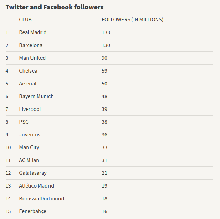Click the PSG club entry
The image size is (220, 219).
pos(24,122)
